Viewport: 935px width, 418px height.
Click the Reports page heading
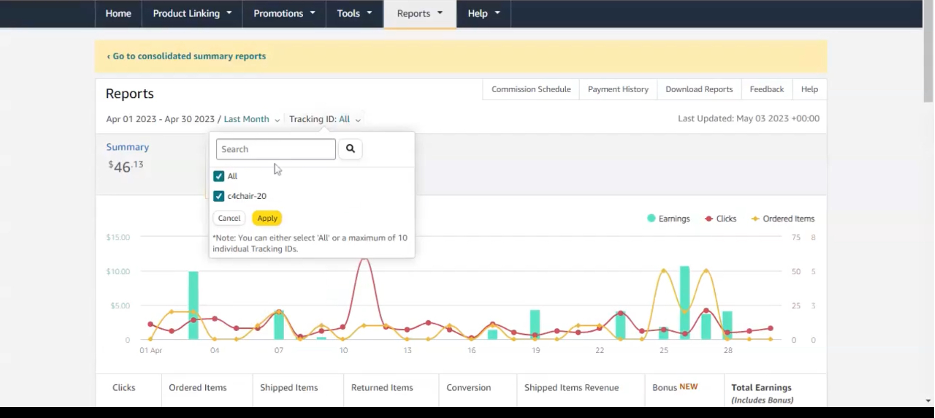130,94
